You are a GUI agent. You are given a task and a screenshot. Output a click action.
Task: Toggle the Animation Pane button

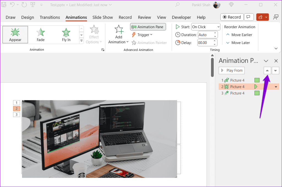[148, 27]
